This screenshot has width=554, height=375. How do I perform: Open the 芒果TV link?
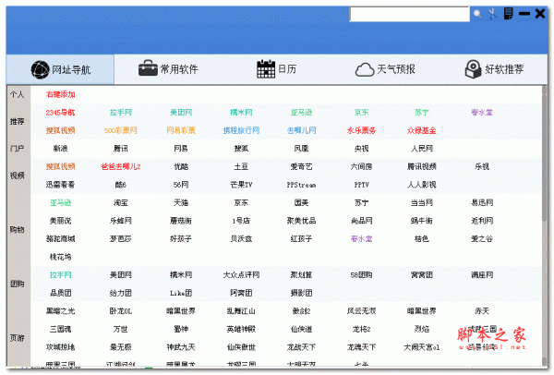tap(241, 185)
